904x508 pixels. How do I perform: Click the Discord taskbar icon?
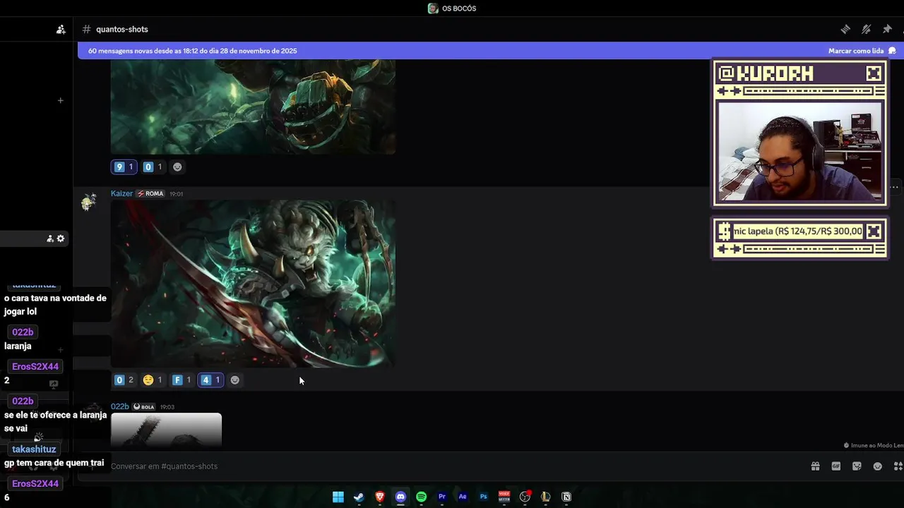pyautogui.click(x=400, y=497)
